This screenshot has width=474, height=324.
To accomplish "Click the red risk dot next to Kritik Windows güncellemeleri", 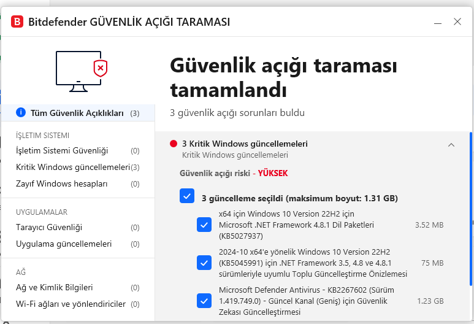I will tap(173, 144).
